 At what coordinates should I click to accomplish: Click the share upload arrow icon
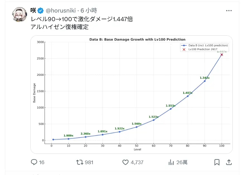pos(229,162)
